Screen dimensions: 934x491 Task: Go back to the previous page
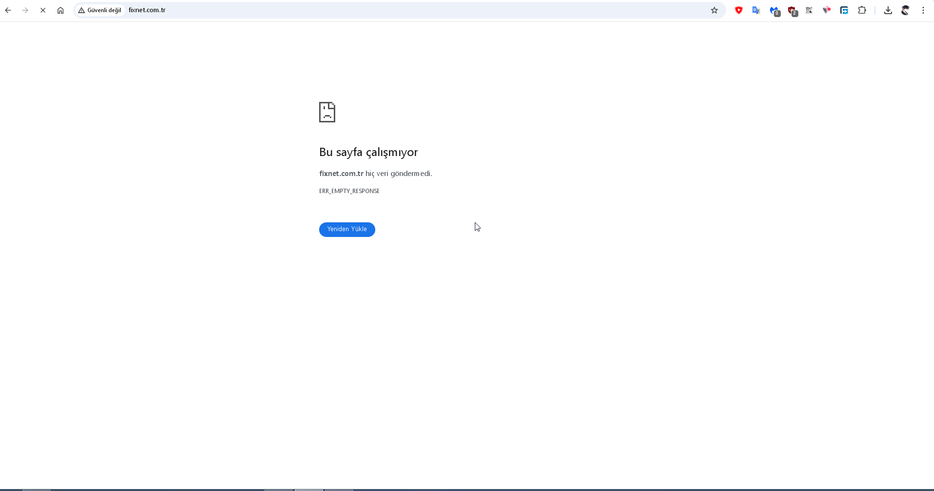8,10
